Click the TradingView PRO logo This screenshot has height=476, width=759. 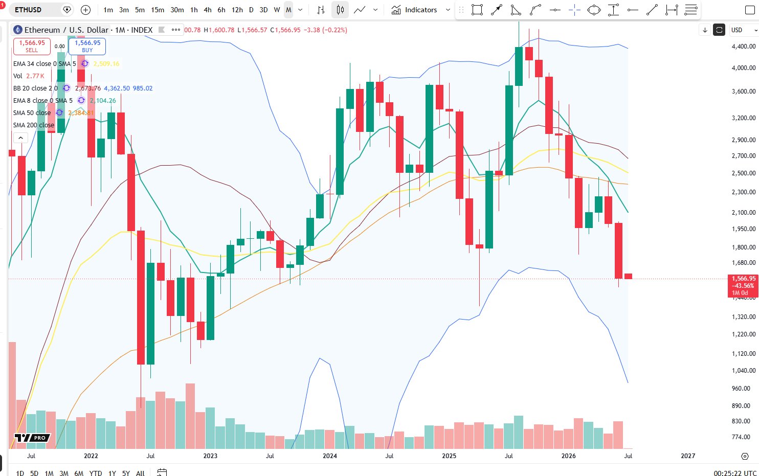(x=32, y=438)
